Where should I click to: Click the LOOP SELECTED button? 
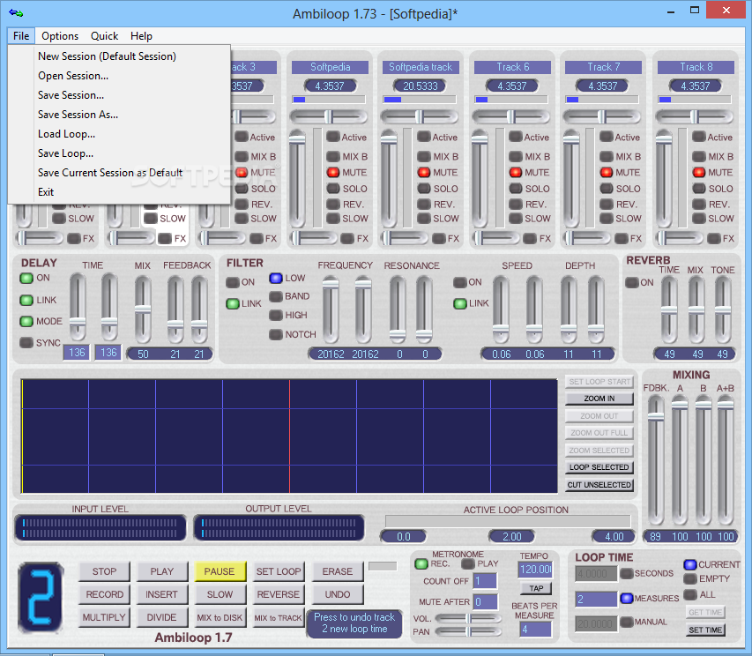[x=599, y=467]
